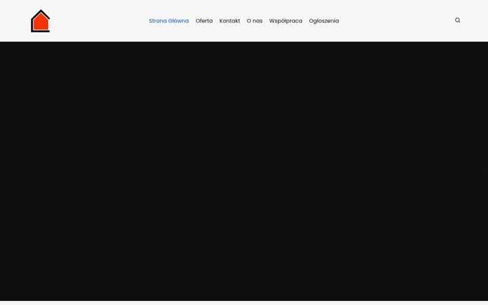Navigate to Współpraca

coord(286,21)
